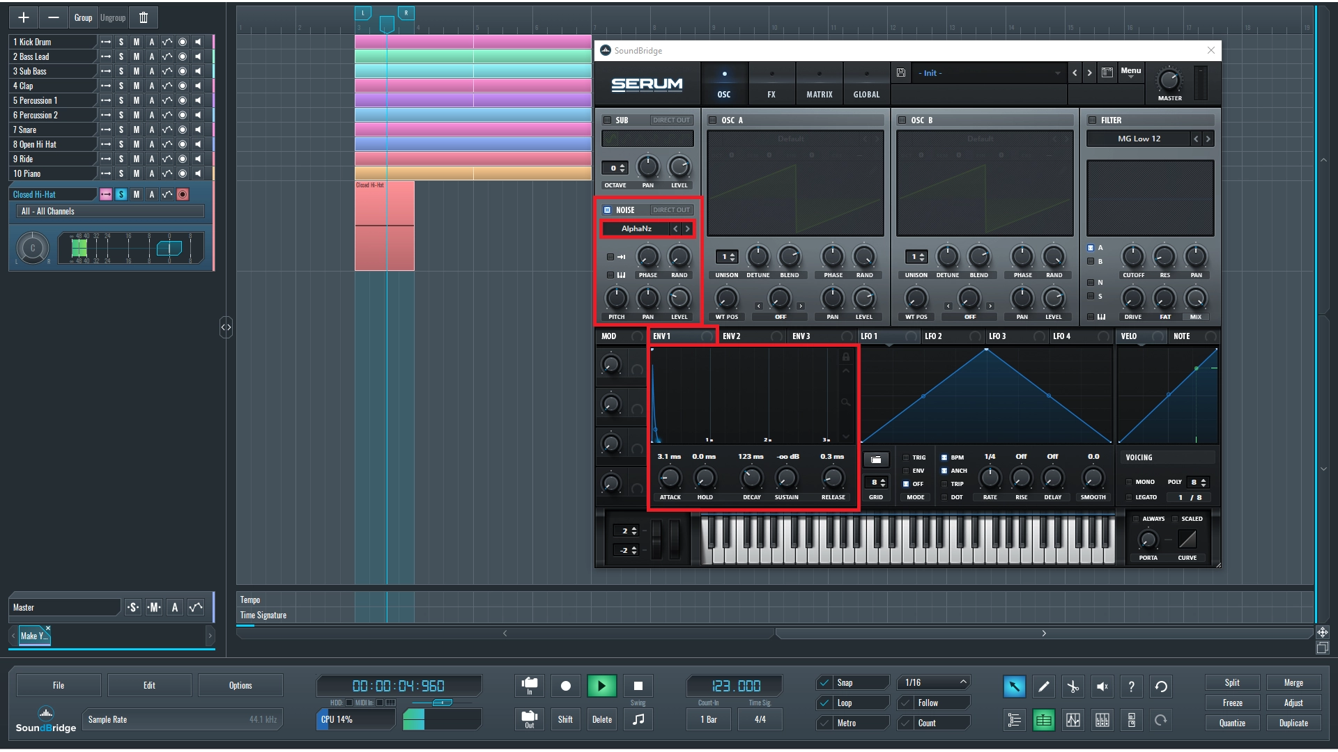Select previous noise sample before AlphaNz
1338x752 pixels.
(675, 228)
